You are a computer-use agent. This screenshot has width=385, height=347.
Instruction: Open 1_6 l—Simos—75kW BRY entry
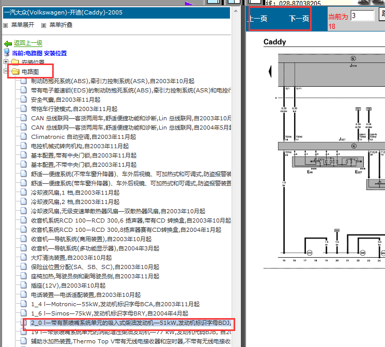[110, 313]
